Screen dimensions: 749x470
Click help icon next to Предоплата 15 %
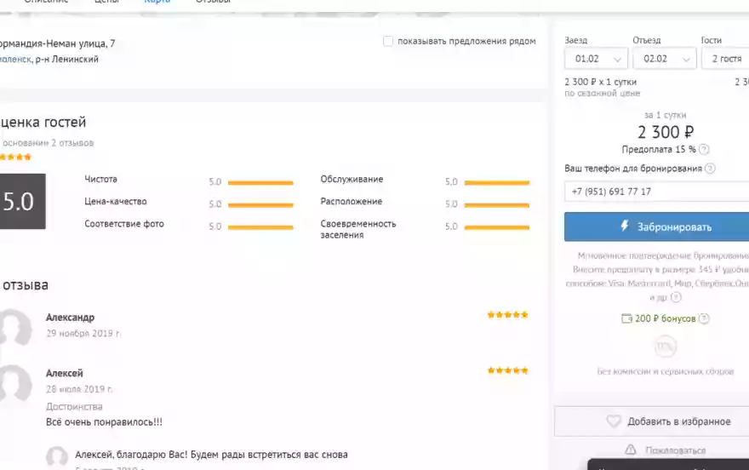pyautogui.click(x=704, y=150)
